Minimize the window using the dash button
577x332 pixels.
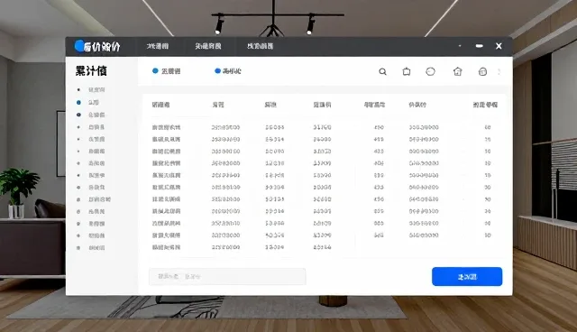(x=479, y=46)
